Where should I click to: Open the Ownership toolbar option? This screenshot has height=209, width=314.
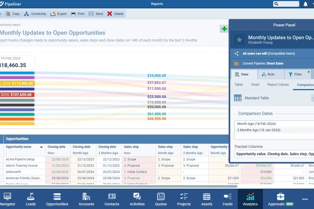tap(35, 14)
